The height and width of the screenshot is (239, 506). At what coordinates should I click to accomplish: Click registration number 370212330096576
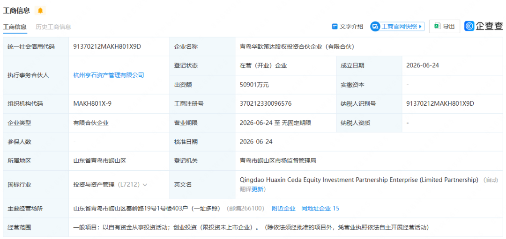(266, 103)
